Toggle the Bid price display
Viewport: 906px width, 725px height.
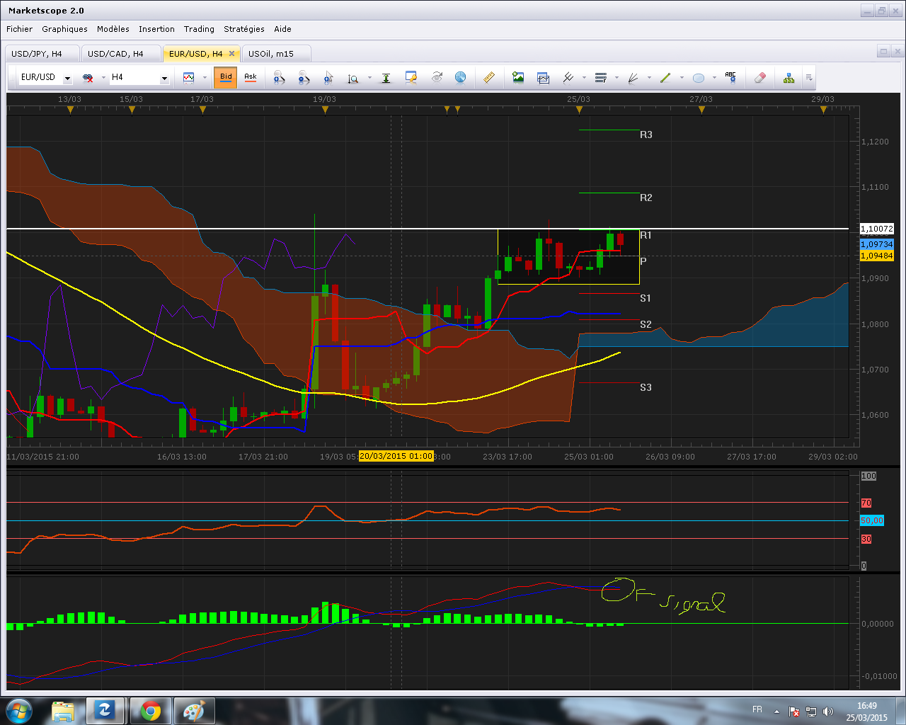226,77
